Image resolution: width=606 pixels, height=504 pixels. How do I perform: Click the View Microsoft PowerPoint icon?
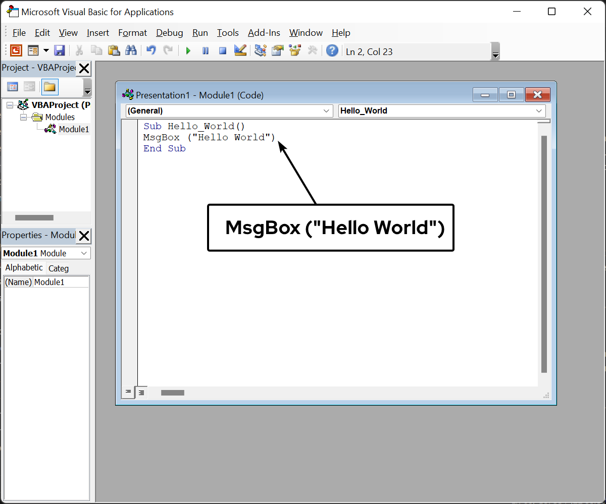pos(17,50)
